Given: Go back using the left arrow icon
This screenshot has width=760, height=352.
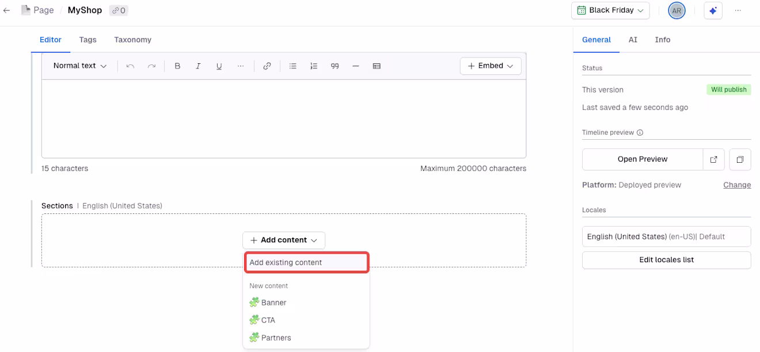Looking at the screenshot, I should [x=7, y=10].
